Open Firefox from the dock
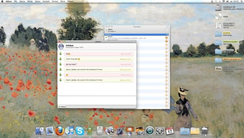244x138 pixels. click(x=60, y=130)
